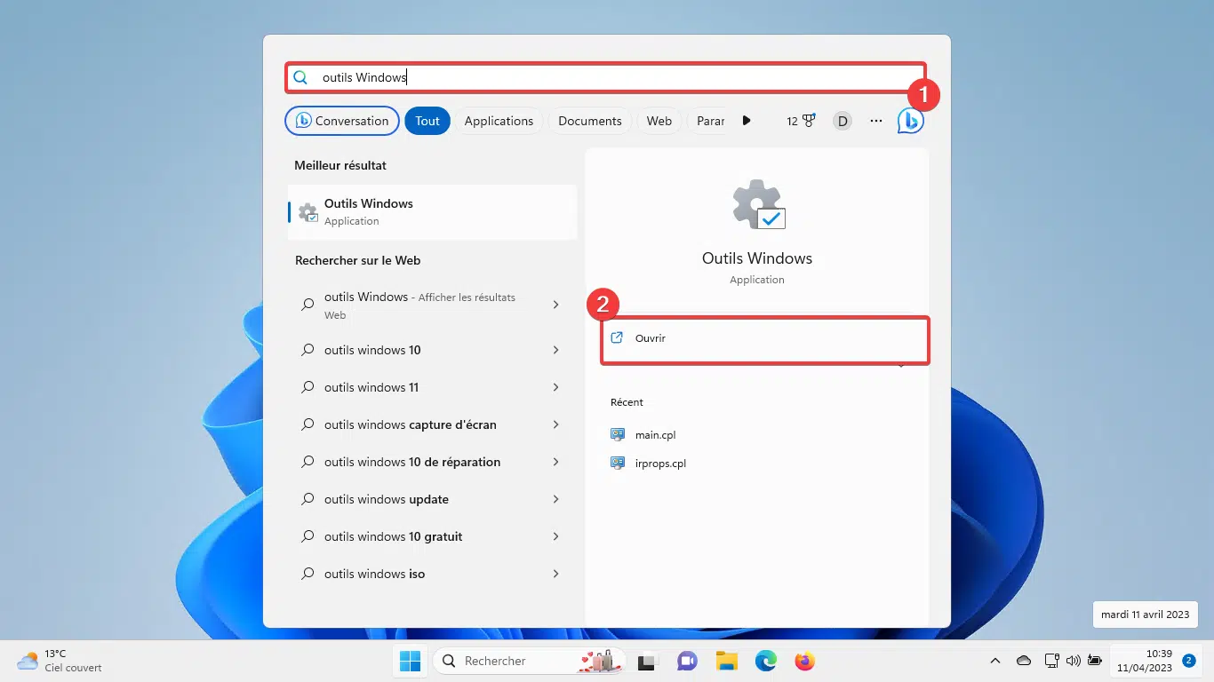
Task: Click the network tray icon
Action: pos(1052,661)
